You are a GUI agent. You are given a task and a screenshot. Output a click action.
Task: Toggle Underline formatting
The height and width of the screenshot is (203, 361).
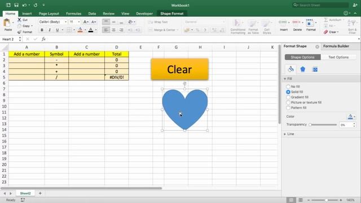(57, 30)
